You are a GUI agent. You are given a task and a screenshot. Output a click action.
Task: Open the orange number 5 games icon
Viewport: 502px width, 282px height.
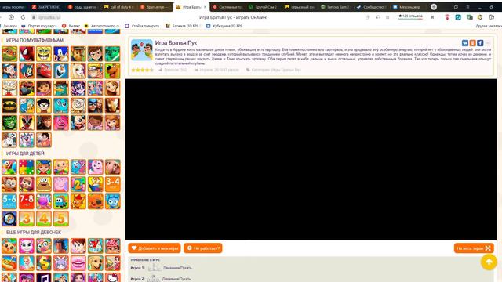(61, 219)
